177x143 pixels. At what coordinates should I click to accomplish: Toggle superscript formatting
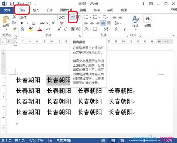click(x=54, y=23)
